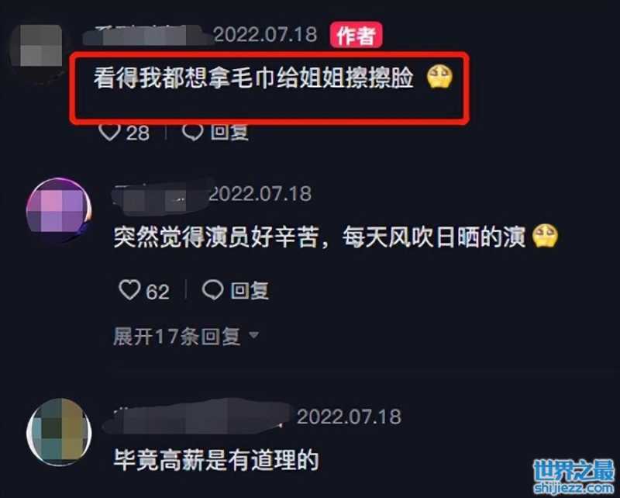Click the blurred username of the third commenter
The width and height of the screenshot is (620, 498).
tap(198, 417)
